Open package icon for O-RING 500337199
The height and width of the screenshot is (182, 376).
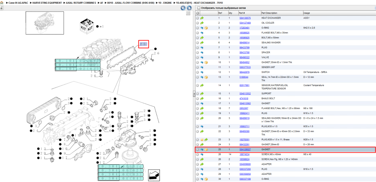pos(206,179)
